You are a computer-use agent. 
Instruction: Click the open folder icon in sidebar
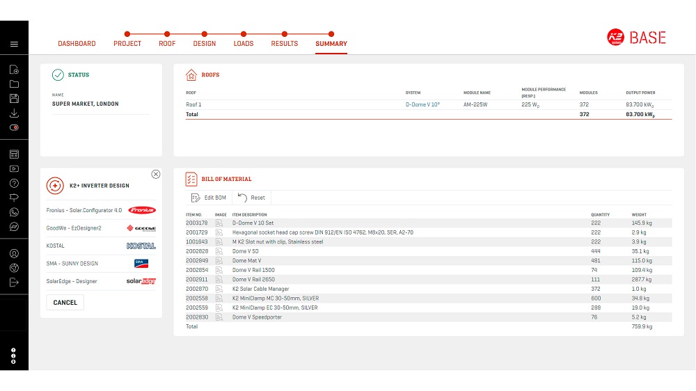14,84
